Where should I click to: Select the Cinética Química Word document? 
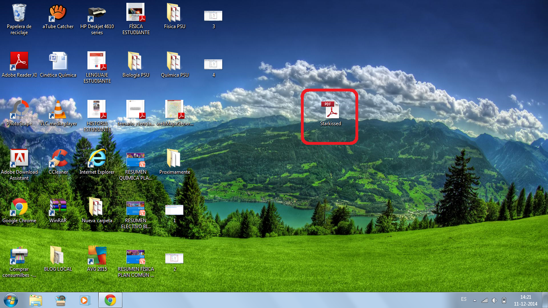pos(58,65)
